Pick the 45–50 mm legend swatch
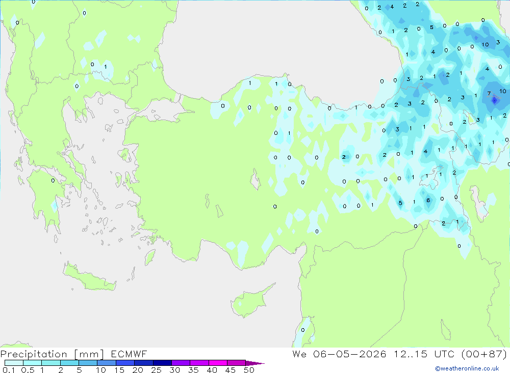510x373 pixels. pos(236,363)
